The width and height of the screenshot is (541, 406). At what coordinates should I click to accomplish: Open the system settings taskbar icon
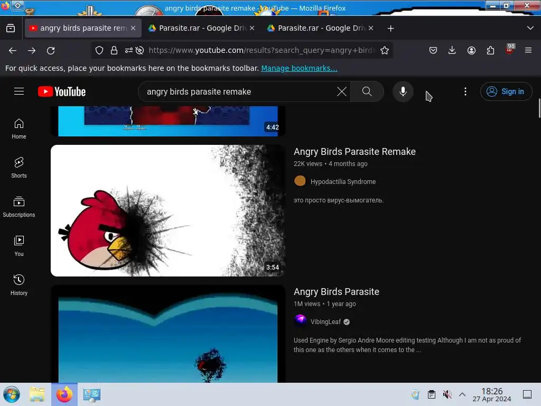pos(92,394)
